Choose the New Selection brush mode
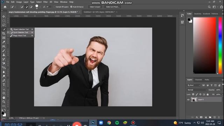Viewport: 224px width, 126px height. [22, 7]
